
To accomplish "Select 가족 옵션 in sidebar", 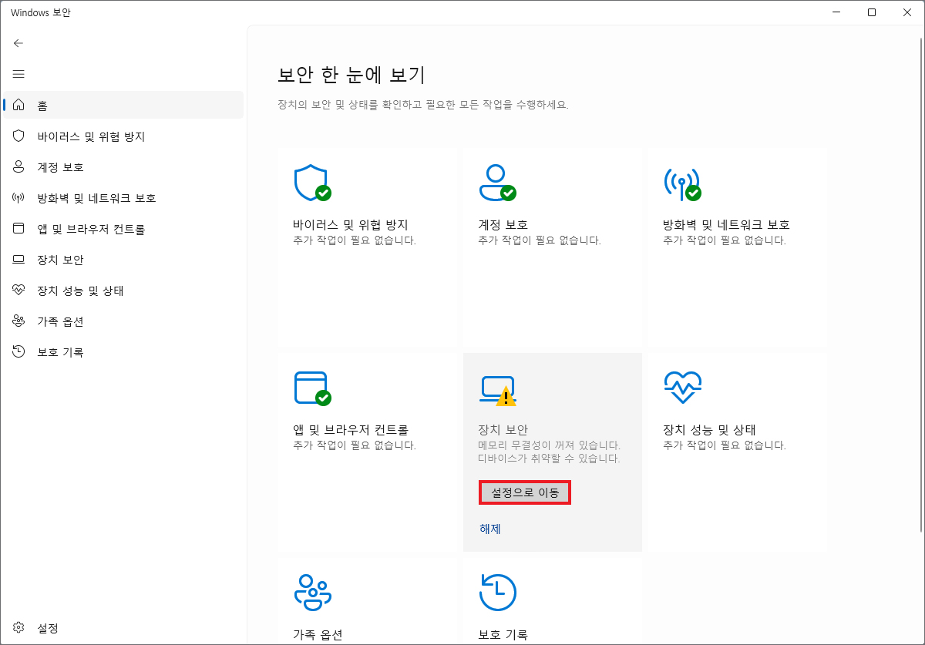I will tap(123, 321).
